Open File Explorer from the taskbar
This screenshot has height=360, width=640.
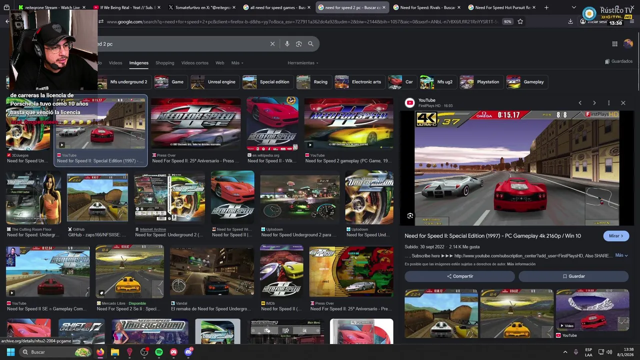(x=115, y=352)
